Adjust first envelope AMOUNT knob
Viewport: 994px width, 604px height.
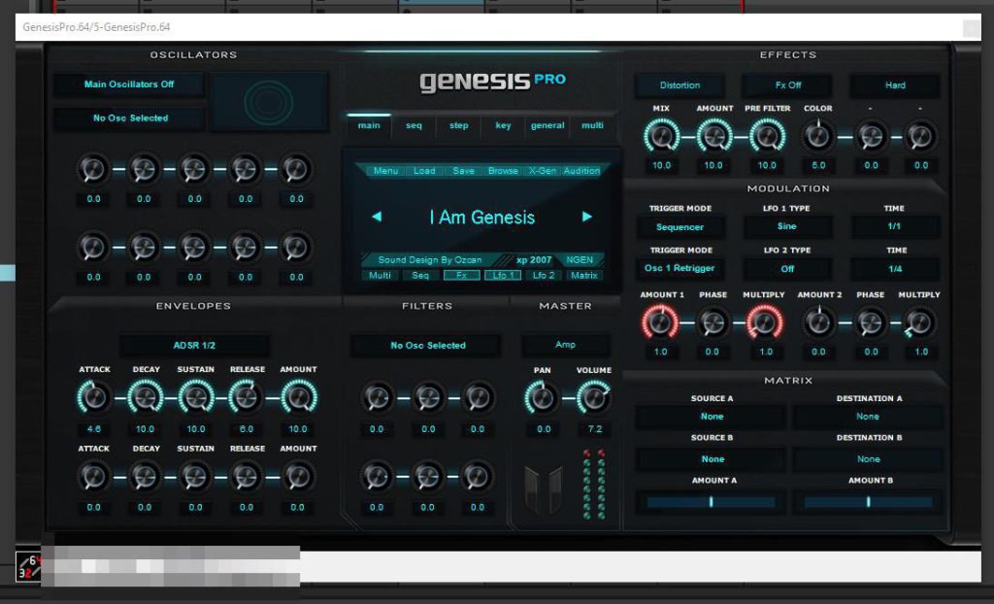[x=299, y=398]
